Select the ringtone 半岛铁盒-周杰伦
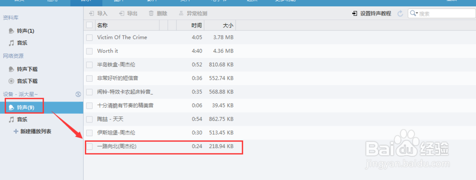This screenshot has height=180, width=476. tap(116, 65)
